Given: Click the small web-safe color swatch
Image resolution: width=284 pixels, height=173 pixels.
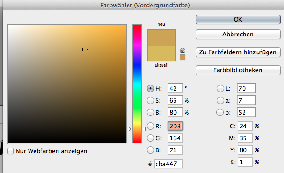Looking at the screenshot, I should pyautogui.click(x=183, y=58).
